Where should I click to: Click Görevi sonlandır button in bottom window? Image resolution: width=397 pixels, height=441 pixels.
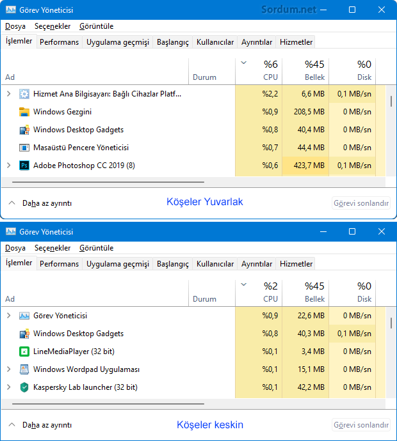pos(361,424)
